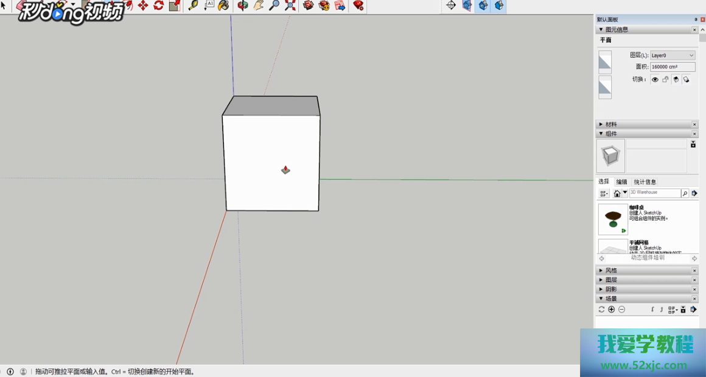Click the 3D Warehouse search field
Screen dimensions: 706x377
[x=654, y=193]
